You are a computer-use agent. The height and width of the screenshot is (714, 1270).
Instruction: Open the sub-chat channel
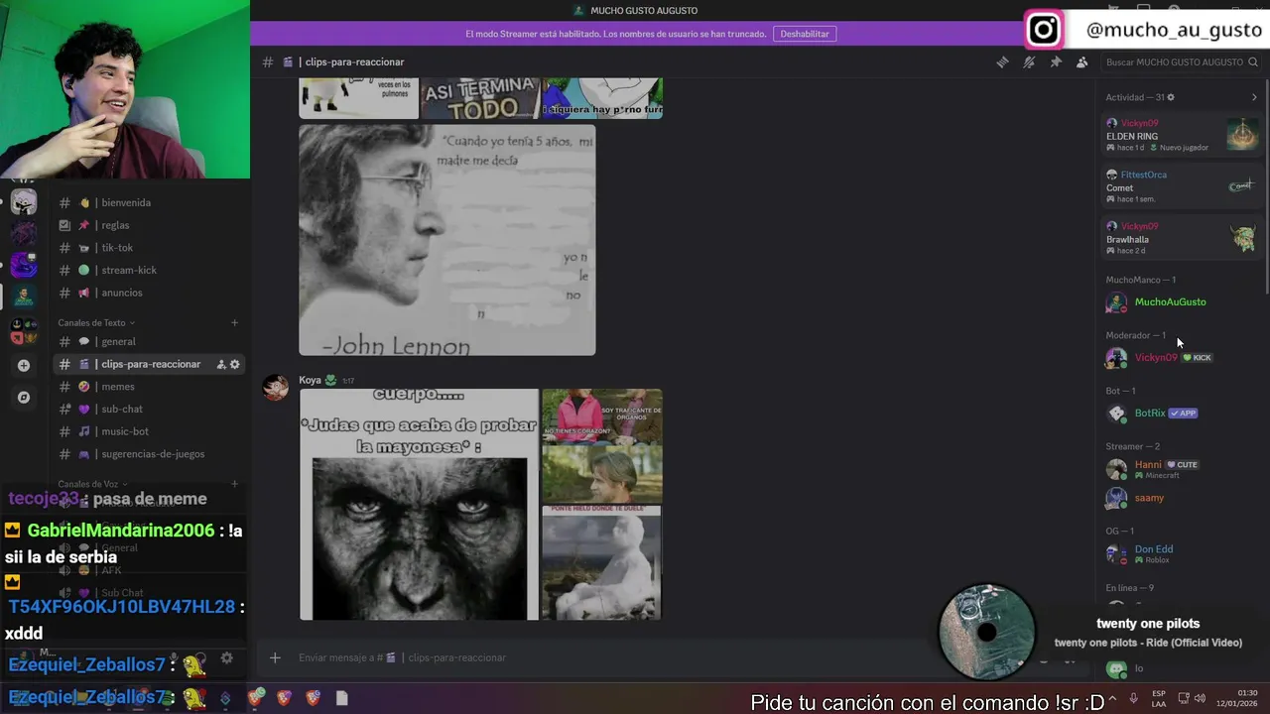click(x=149, y=409)
